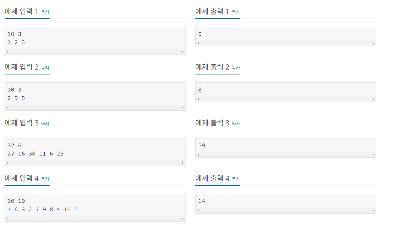The width and height of the screenshot is (393, 227).
Task: Copy example output 2 via 복사 link
Action: [236, 68]
